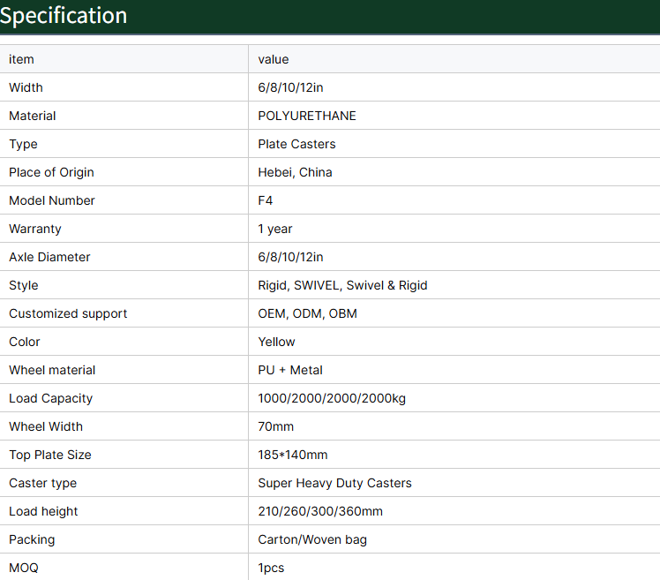Select the Width value 6/8/10/12in
The width and height of the screenshot is (660, 580).
point(290,87)
